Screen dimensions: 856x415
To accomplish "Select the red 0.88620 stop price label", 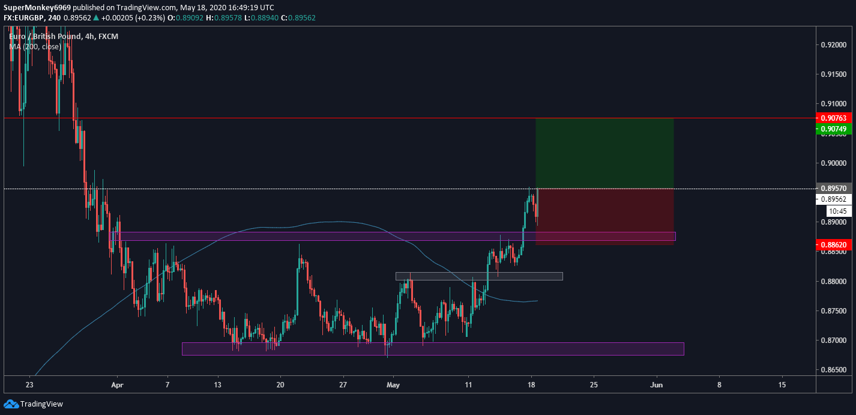I will (x=834, y=245).
